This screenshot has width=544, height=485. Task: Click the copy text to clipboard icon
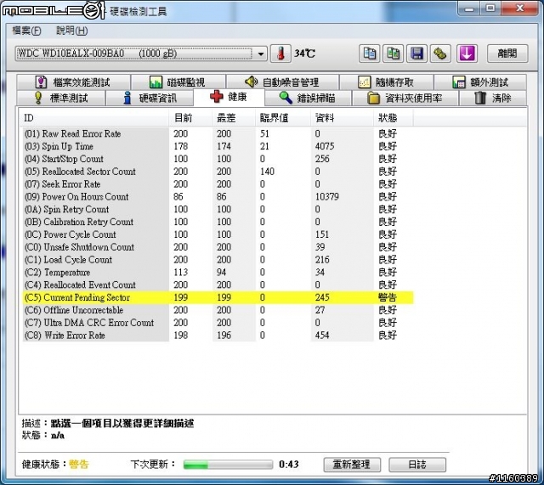tap(369, 54)
